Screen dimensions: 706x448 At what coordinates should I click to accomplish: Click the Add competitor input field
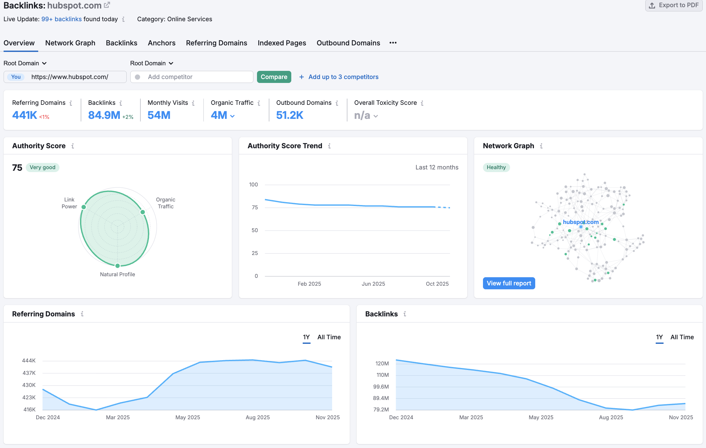[196, 77]
